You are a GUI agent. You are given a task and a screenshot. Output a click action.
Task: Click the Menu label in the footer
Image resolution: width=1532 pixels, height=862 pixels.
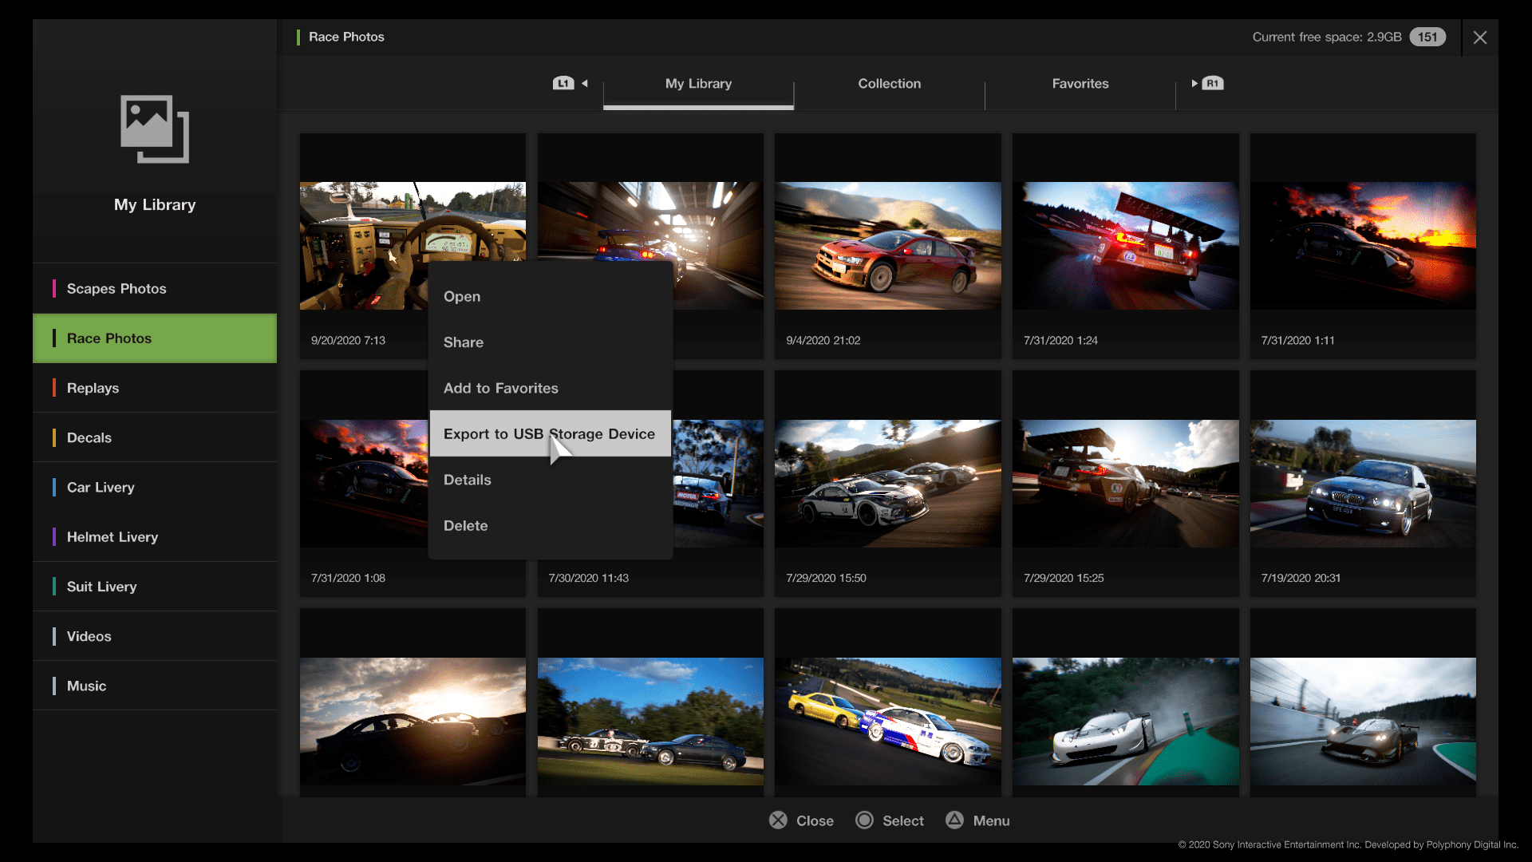[x=991, y=820]
